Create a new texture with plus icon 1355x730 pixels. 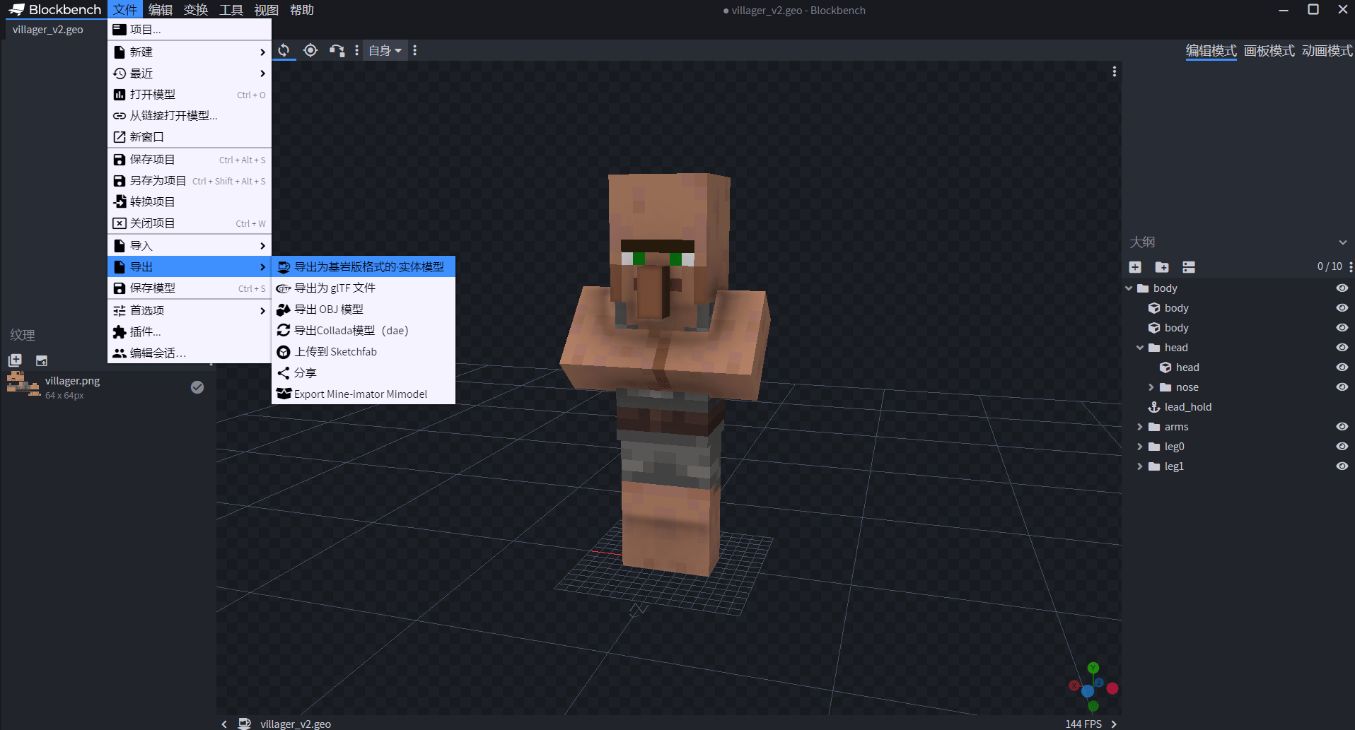click(x=15, y=360)
